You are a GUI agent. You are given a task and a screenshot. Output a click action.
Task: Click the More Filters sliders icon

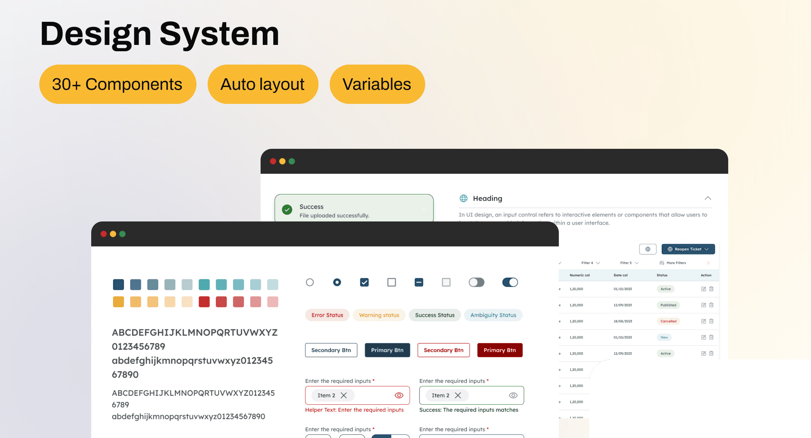pos(662,263)
